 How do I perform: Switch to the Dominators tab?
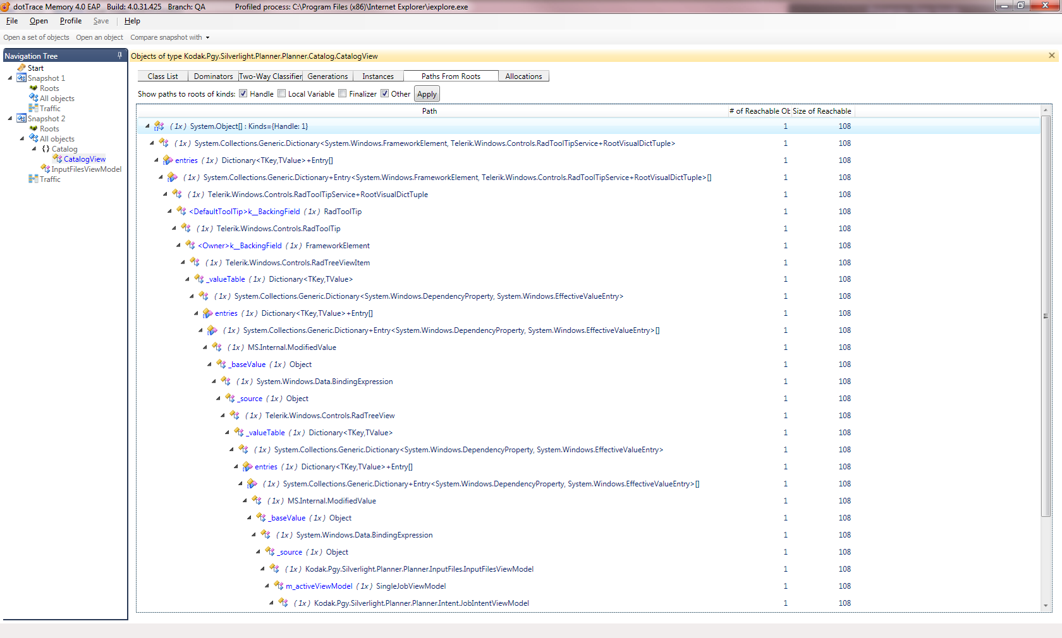pyautogui.click(x=213, y=76)
